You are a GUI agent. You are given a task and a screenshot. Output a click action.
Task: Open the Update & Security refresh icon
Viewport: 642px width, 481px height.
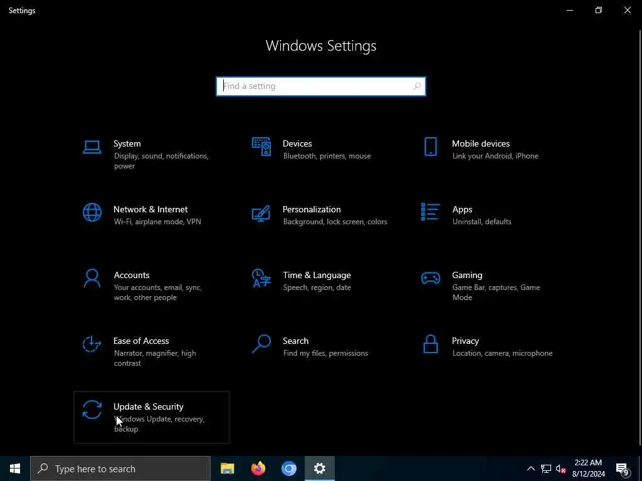click(x=92, y=410)
